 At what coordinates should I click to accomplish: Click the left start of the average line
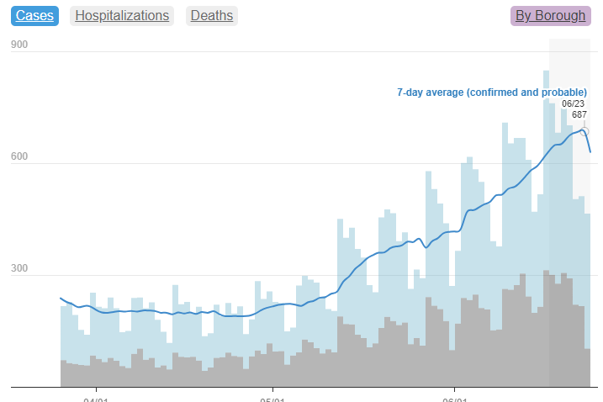61,298
